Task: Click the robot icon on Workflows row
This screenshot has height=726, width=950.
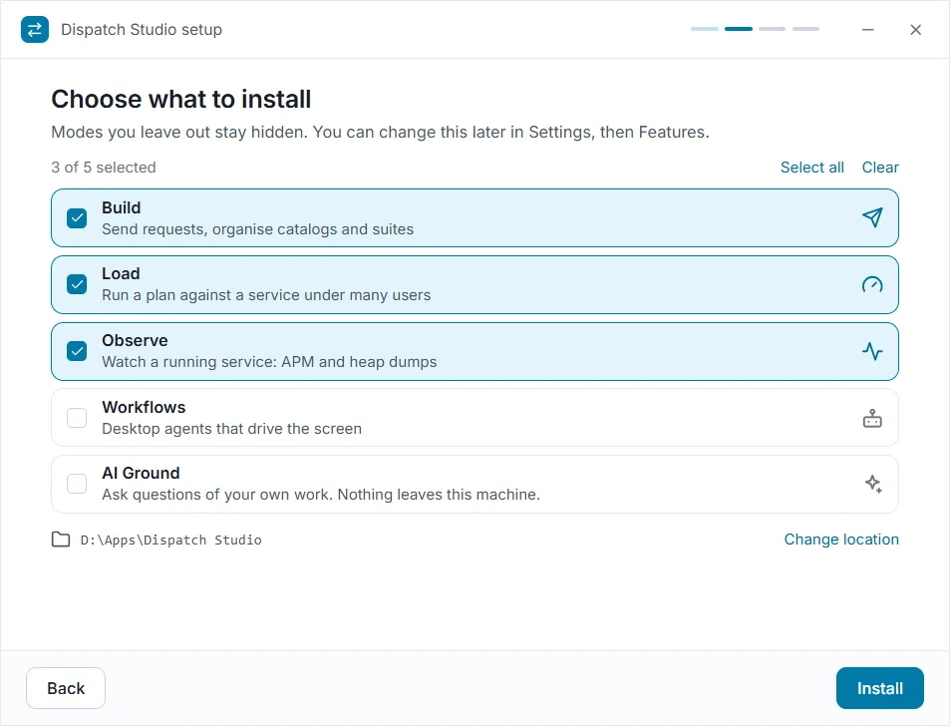Action: pyautogui.click(x=872, y=418)
